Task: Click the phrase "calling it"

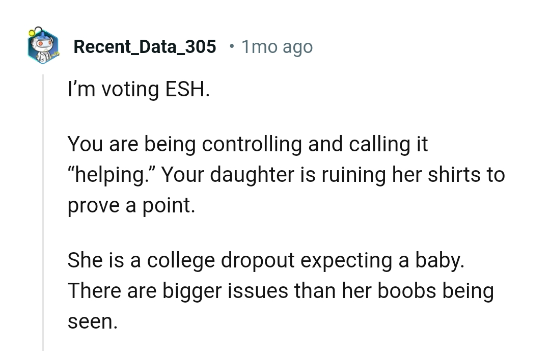Action: click(388, 145)
